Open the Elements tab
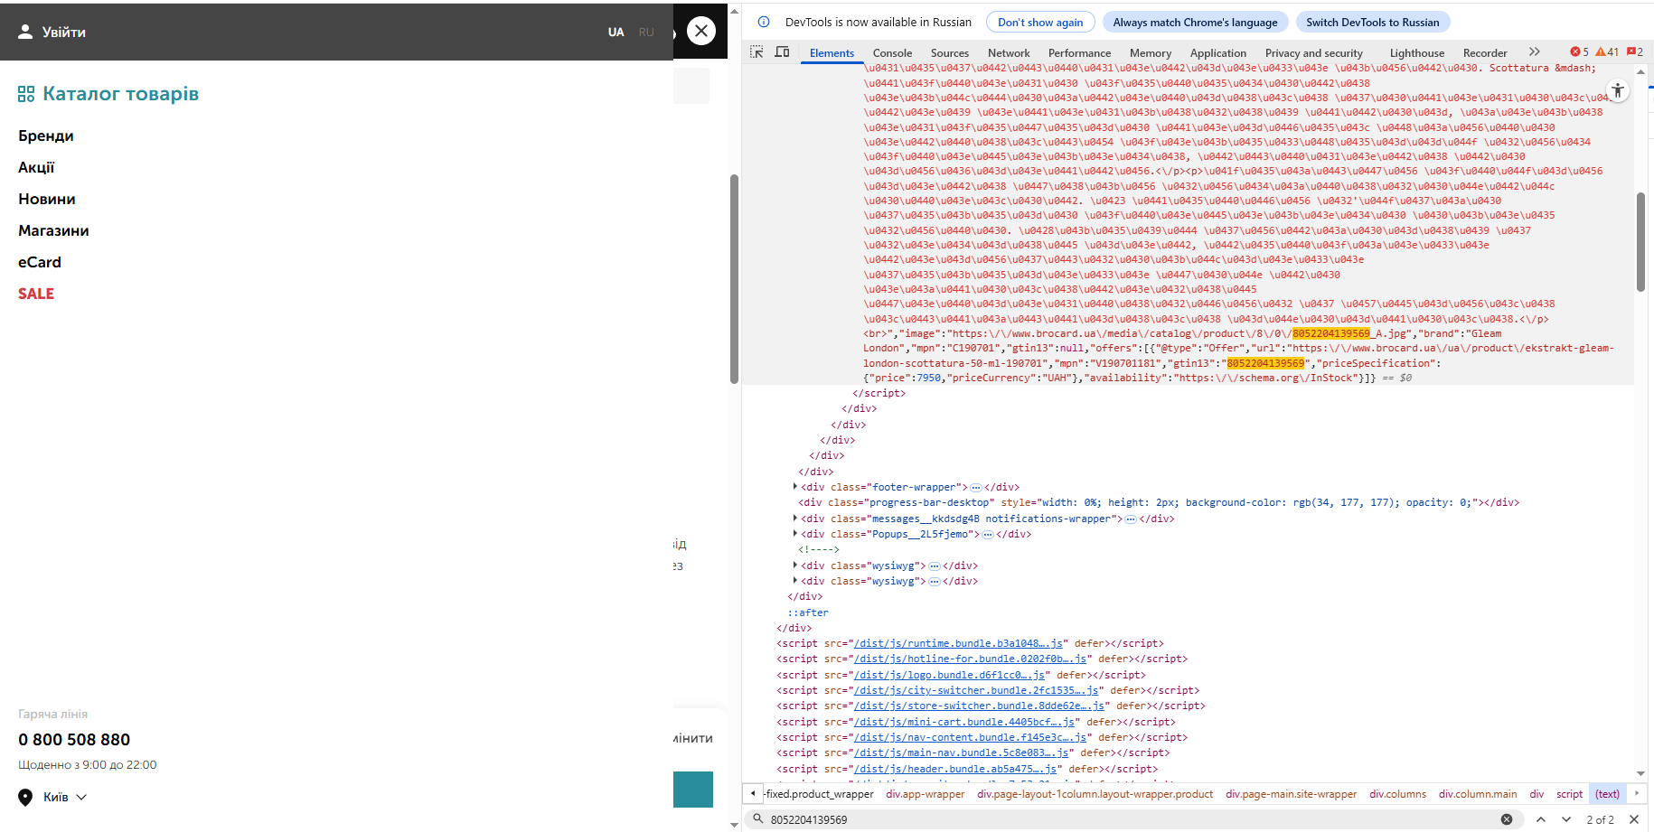 pyautogui.click(x=832, y=53)
